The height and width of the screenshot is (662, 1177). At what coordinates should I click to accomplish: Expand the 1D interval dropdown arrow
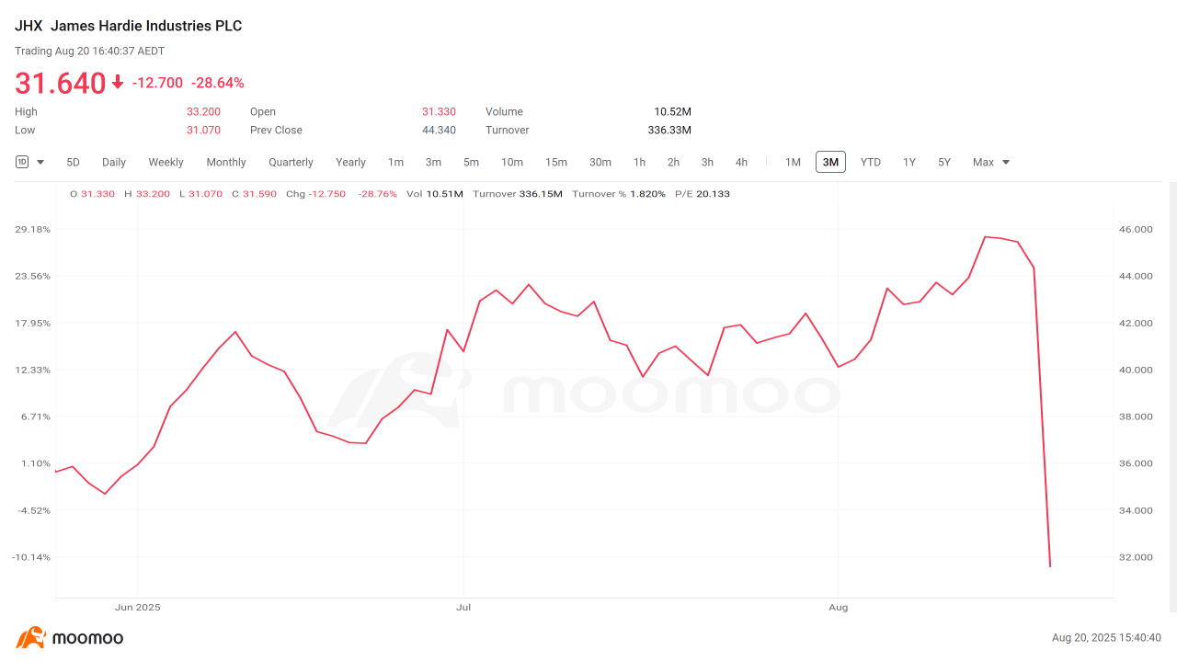[40, 163]
